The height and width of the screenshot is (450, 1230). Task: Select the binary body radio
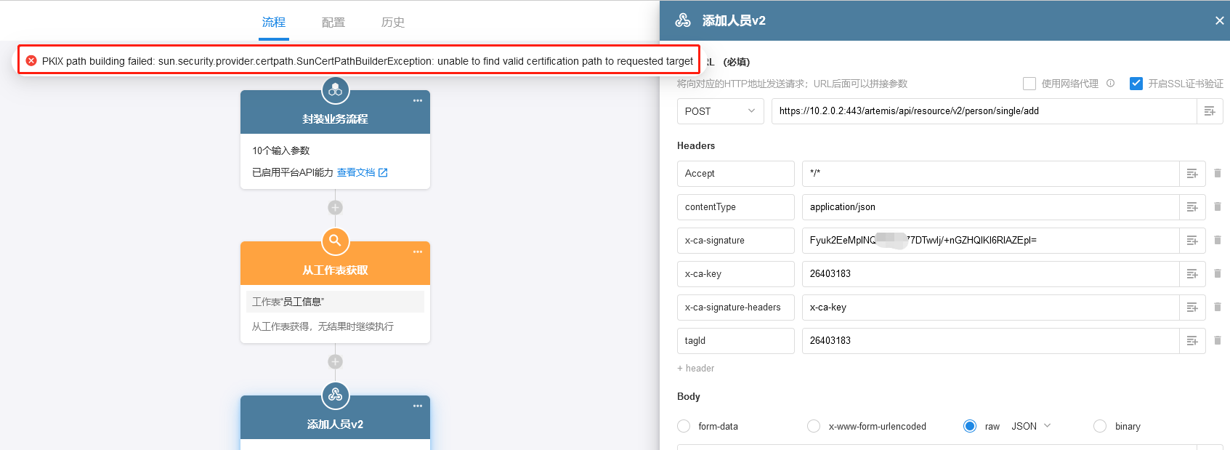tap(1100, 426)
